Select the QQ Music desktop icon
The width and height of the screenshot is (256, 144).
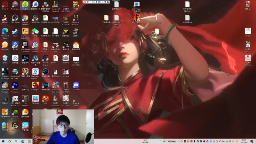[x=25, y=5]
